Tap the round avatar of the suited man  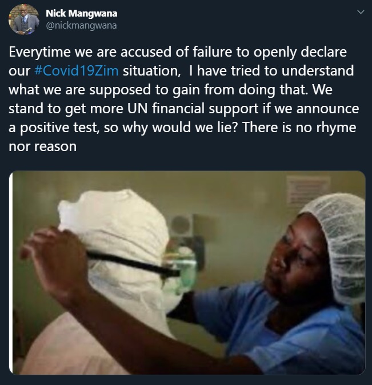point(24,19)
